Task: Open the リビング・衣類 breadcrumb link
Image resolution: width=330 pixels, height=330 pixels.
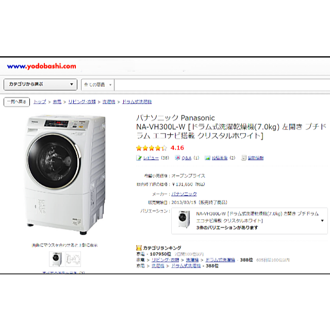Action: tap(82, 102)
